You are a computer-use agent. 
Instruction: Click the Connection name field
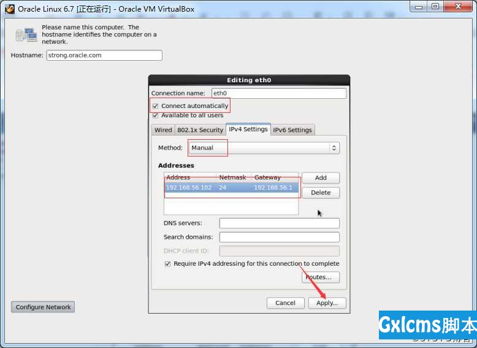click(279, 93)
